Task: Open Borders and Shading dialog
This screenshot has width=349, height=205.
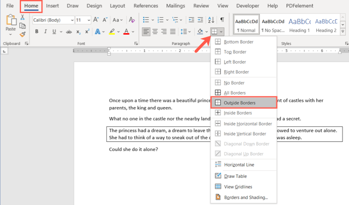Action: pyautogui.click(x=243, y=197)
